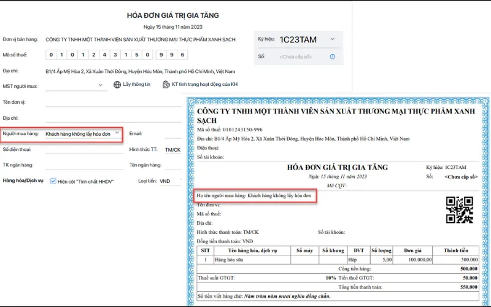The image size is (491, 307).
Task: Toggle the Hiện cột "Tính chất HHDV" checkbox
Action: coord(53,181)
